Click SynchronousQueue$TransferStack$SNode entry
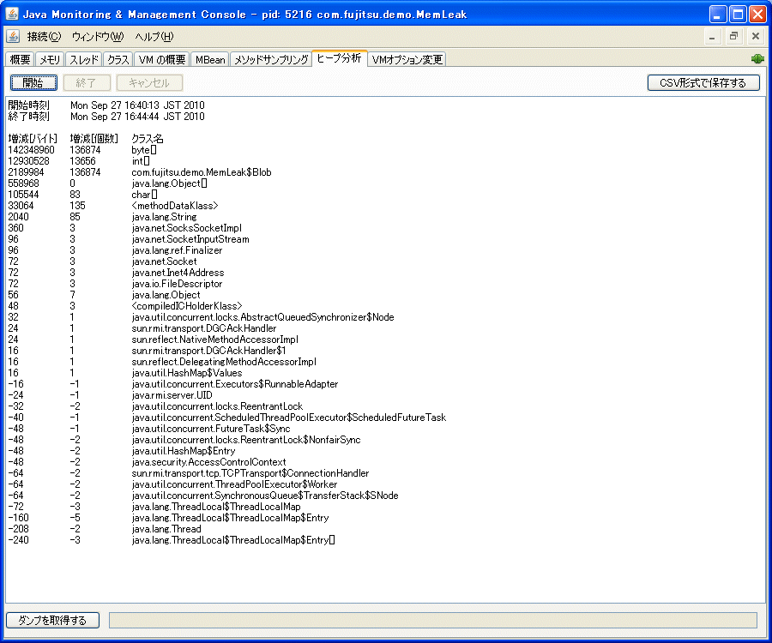This screenshot has width=772, height=643. pyautogui.click(x=265, y=496)
